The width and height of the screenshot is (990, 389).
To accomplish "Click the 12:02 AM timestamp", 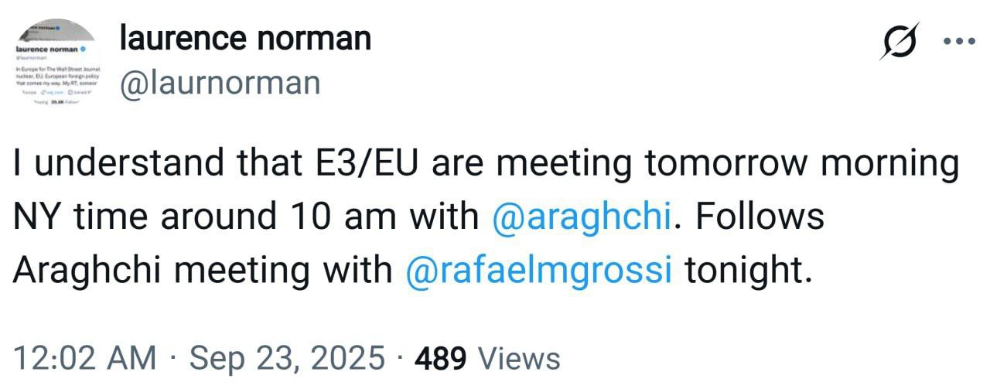I will click(x=85, y=359).
